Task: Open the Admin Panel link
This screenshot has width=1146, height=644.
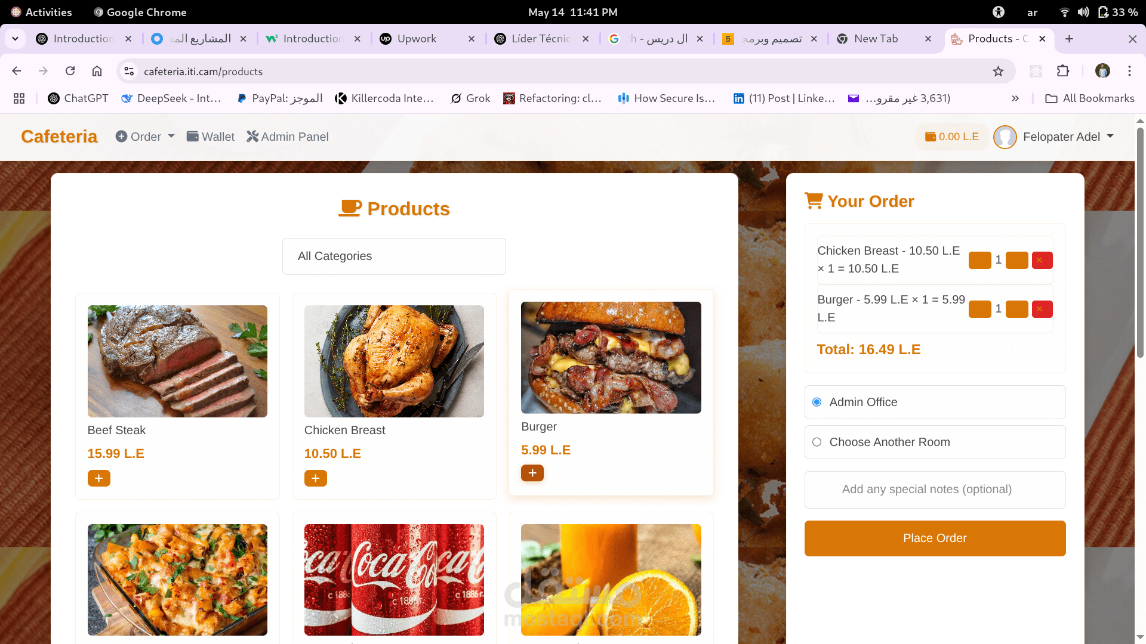Action: tap(288, 137)
